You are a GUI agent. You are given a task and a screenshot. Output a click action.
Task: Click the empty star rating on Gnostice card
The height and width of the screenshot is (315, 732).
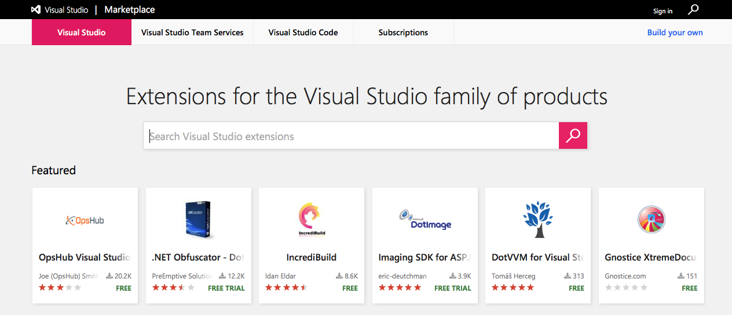pos(626,288)
